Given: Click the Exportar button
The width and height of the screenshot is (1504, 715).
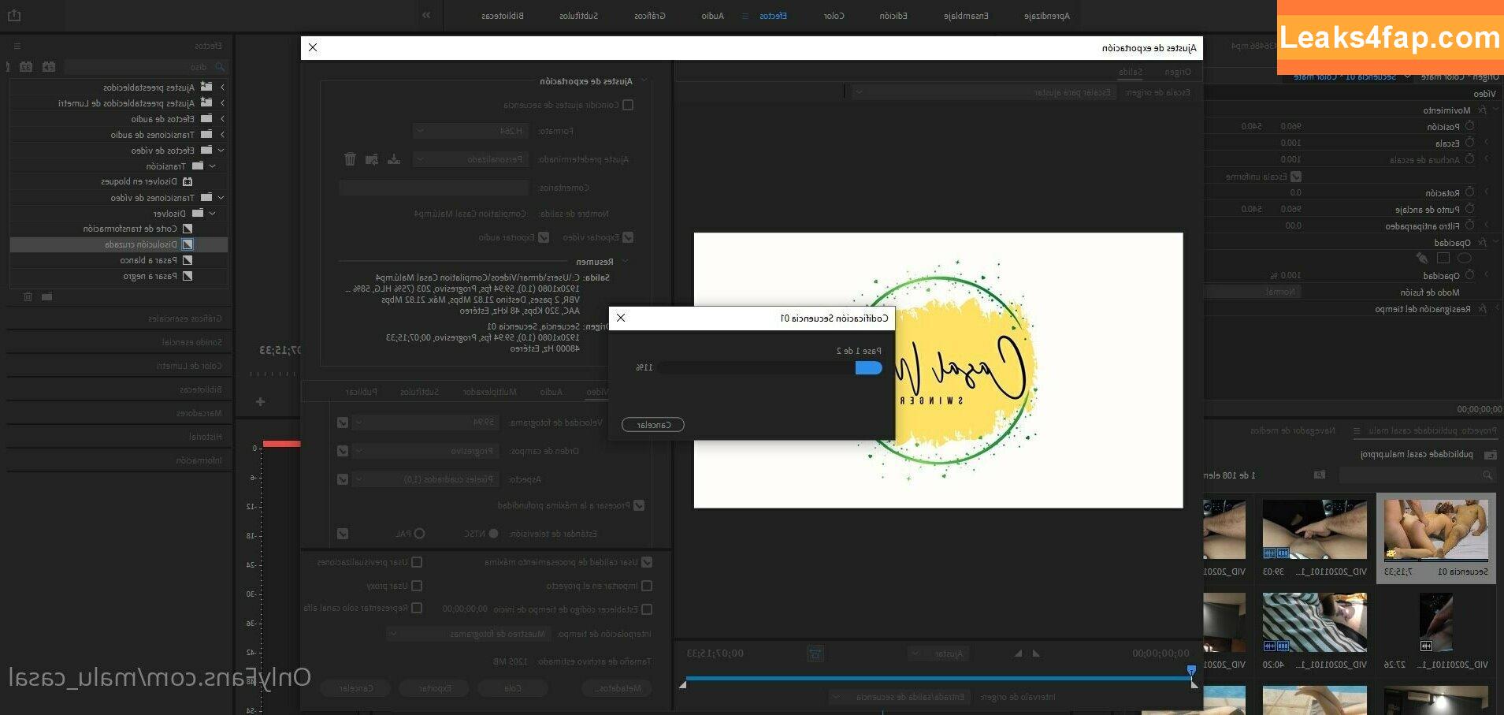Looking at the screenshot, I should pyautogui.click(x=434, y=688).
